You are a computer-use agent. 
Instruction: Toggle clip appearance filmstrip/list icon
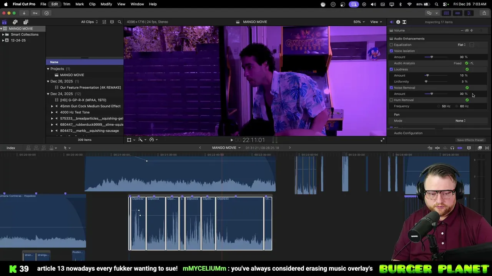tap(104, 22)
